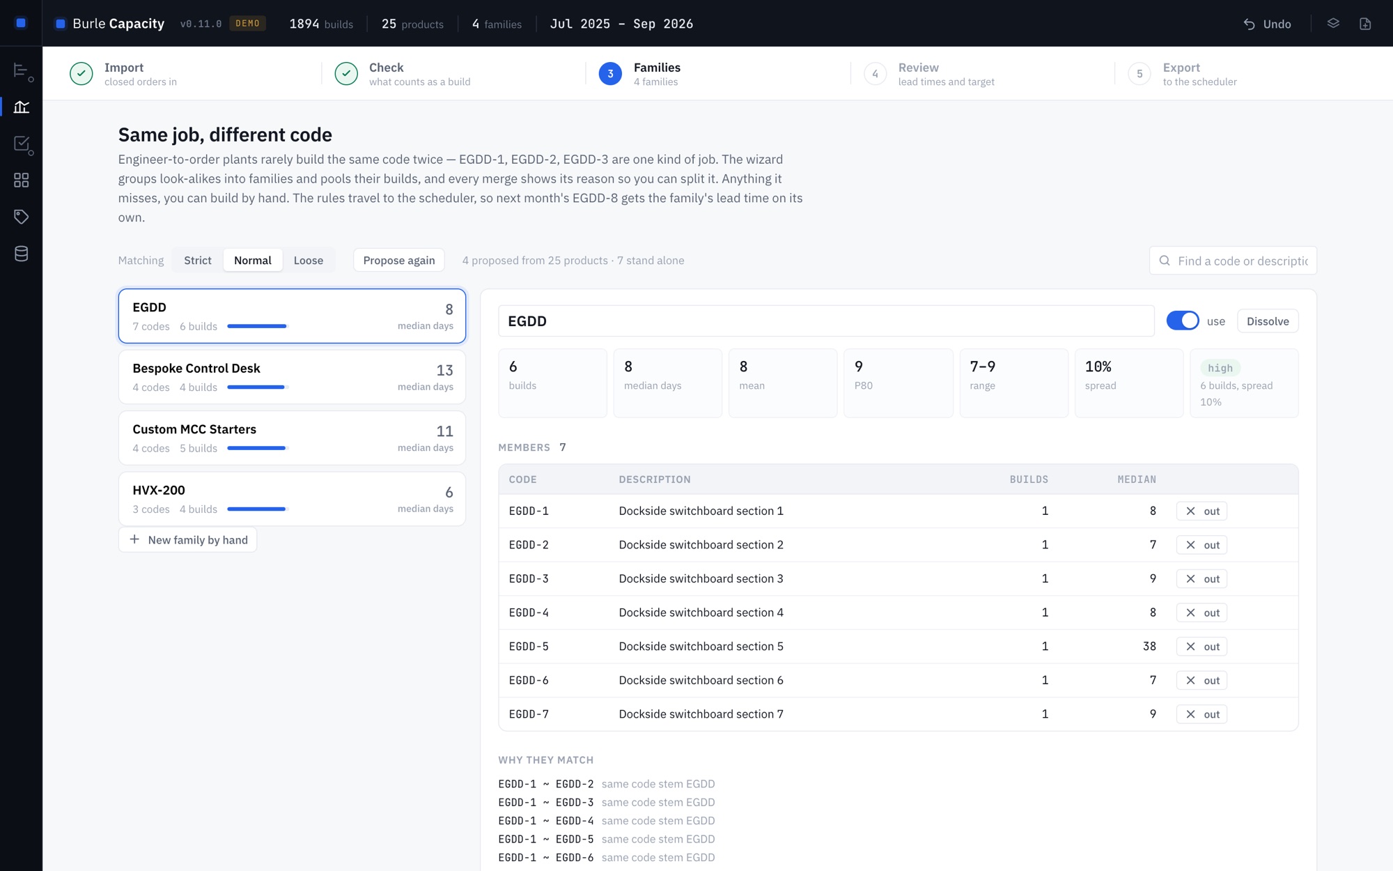Set matching to Strict

pyautogui.click(x=198, y=260)
